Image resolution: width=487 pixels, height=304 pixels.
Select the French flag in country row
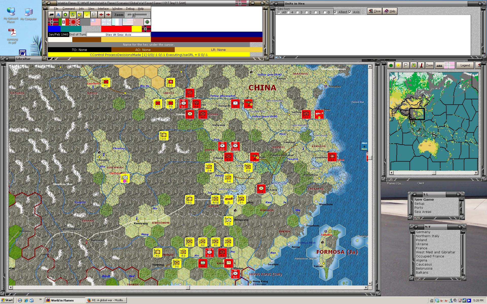click(117, 22)
